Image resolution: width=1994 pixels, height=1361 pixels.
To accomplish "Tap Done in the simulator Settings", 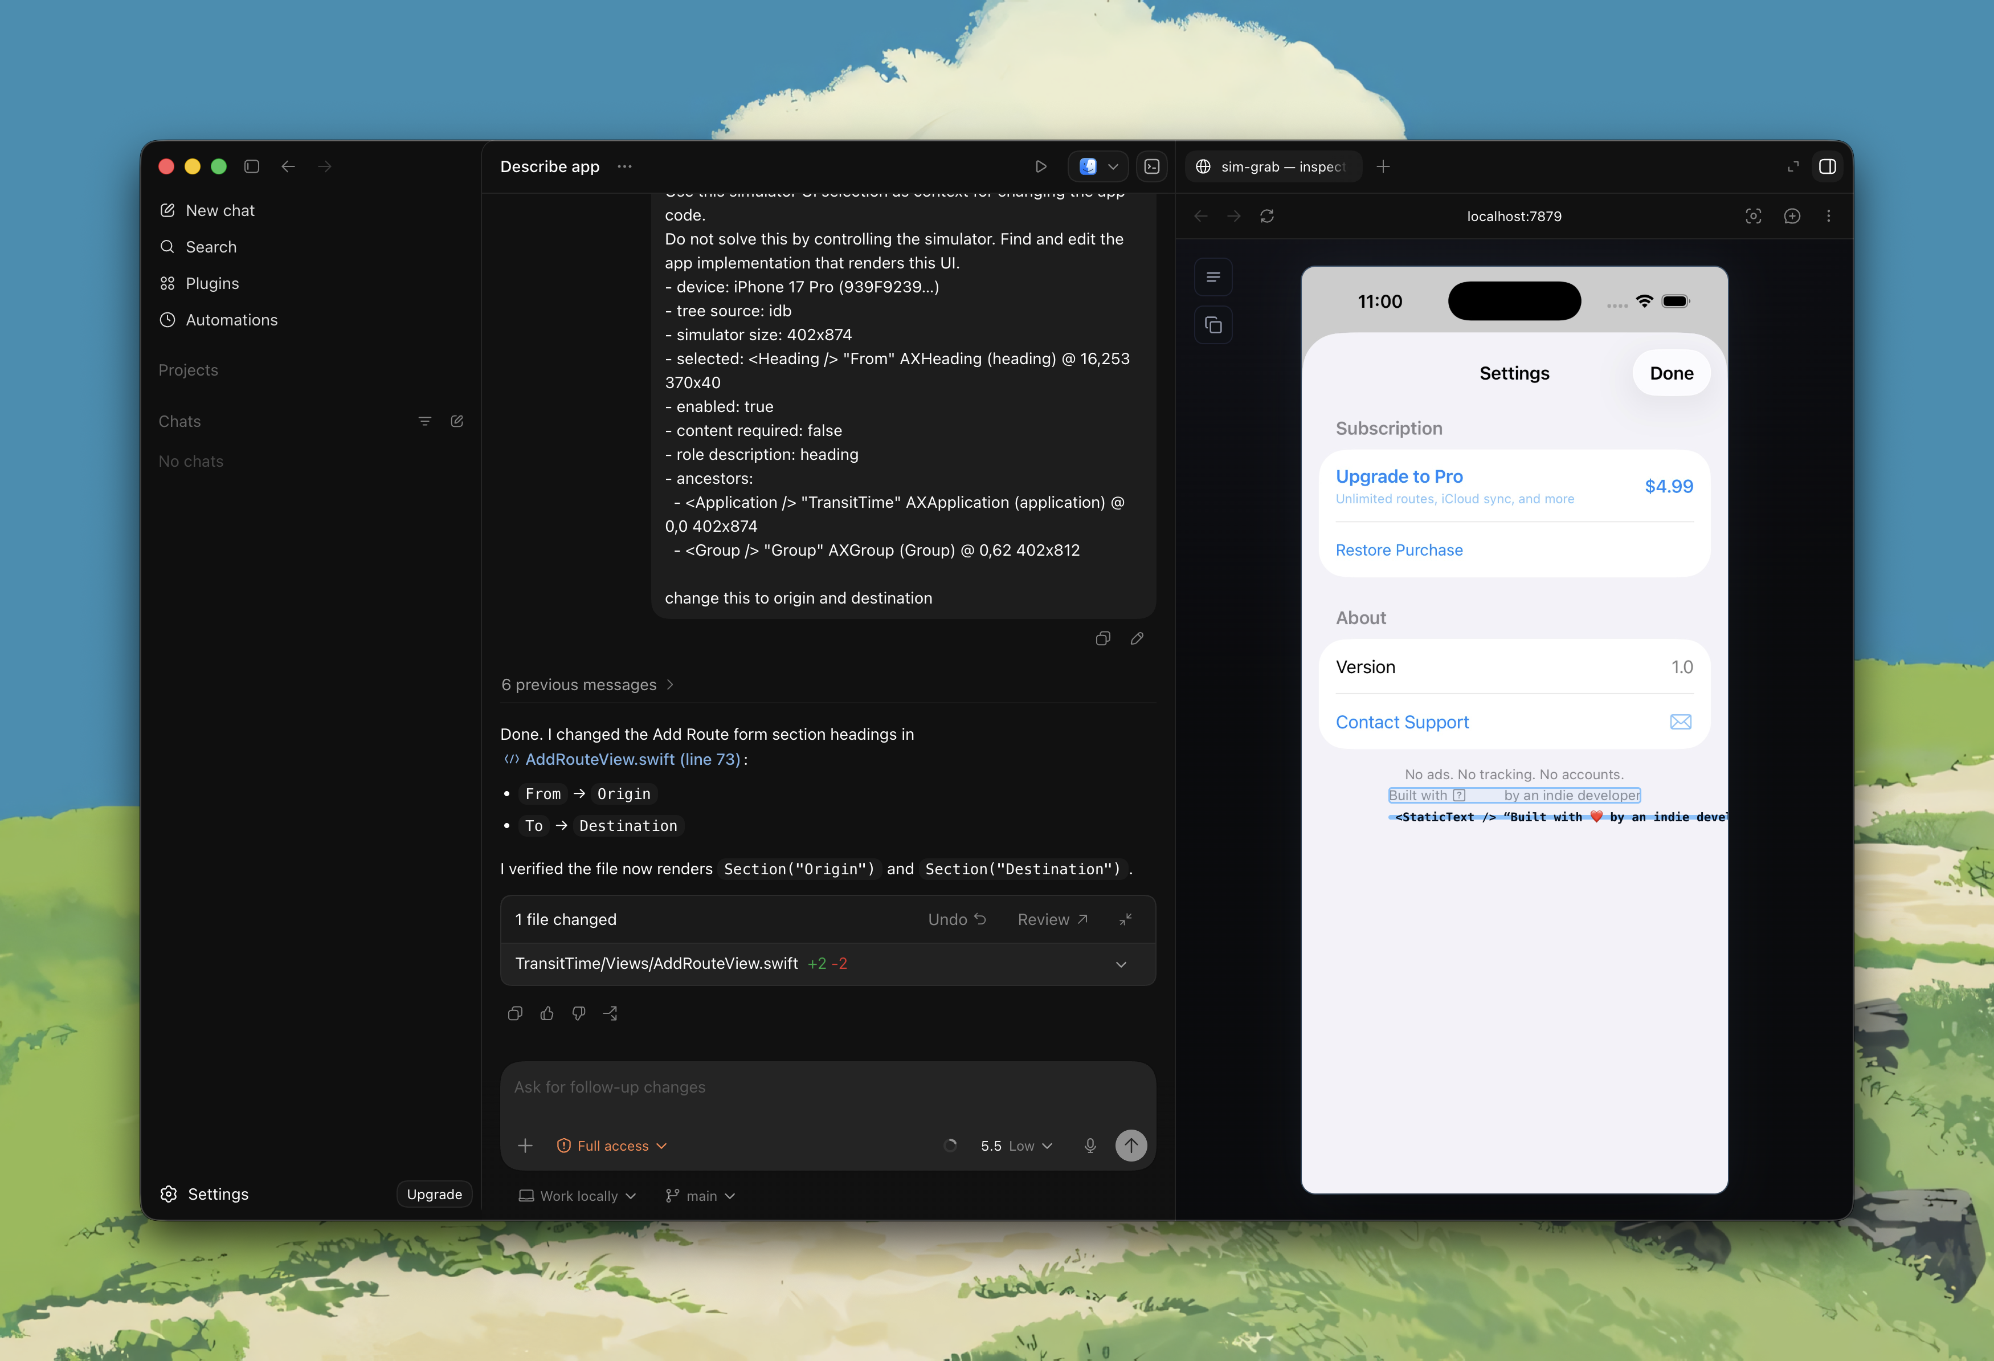I will point(1672,373).
